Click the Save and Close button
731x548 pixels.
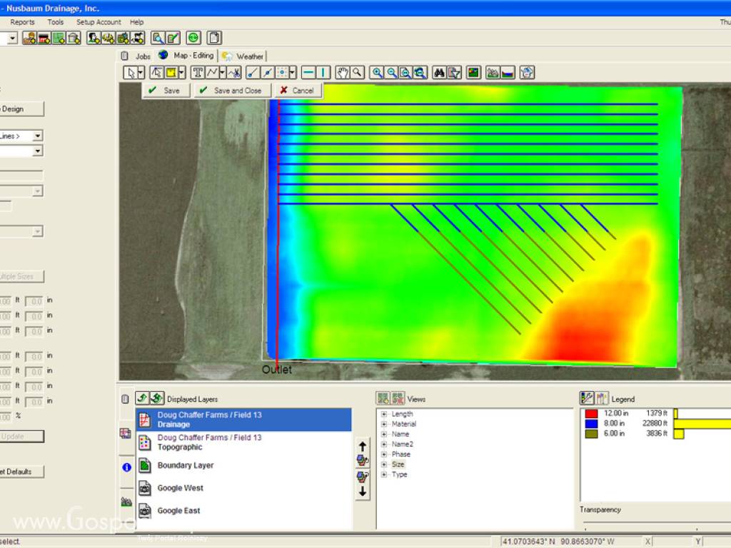[x=231, y=91]
